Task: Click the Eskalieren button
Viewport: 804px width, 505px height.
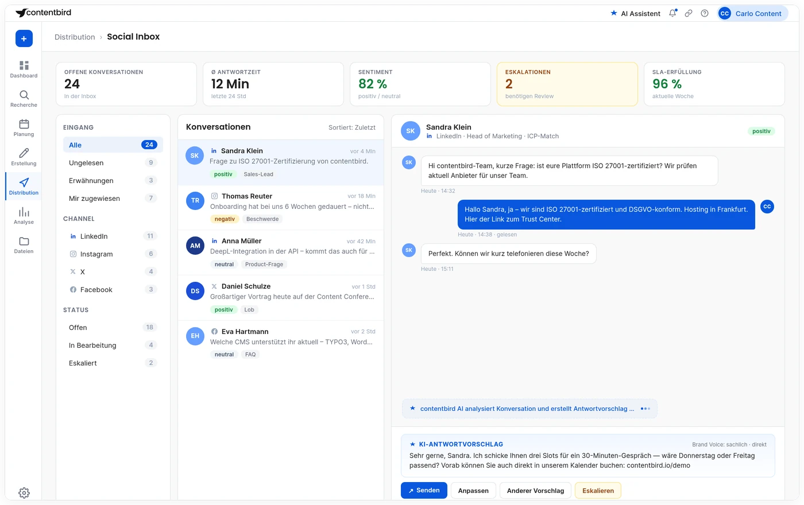Action: 598,491
